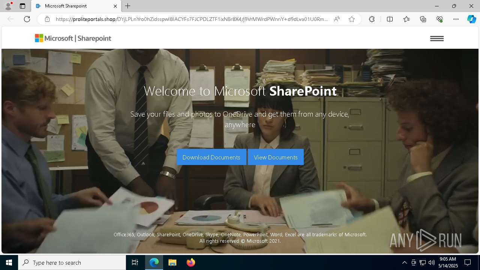Open the clock showing 9:05 AM
The image size is (480, 270).
coord(448,262)
